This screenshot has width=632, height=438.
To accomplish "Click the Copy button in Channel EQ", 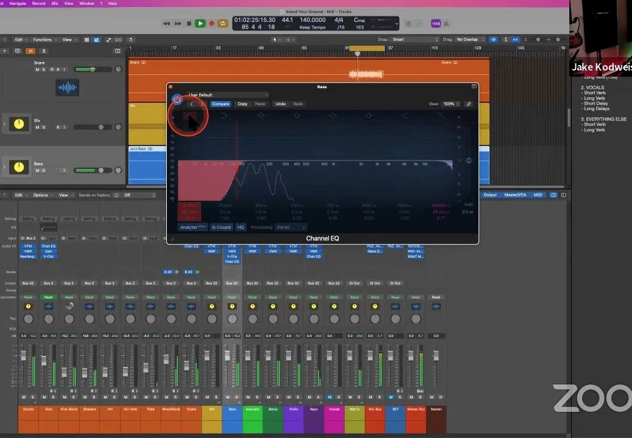I will pyautogui.click(x=242, y=104).
